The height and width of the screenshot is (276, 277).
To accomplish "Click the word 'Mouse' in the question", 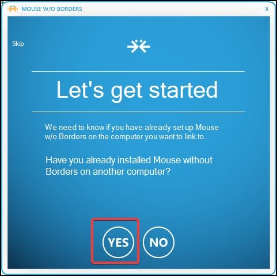I will 167,160.
